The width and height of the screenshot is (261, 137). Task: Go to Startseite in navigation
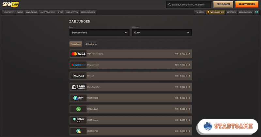(8, 12)
